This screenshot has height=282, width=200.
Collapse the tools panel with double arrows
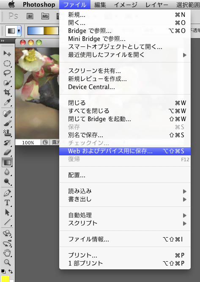(x=3, y=41)
